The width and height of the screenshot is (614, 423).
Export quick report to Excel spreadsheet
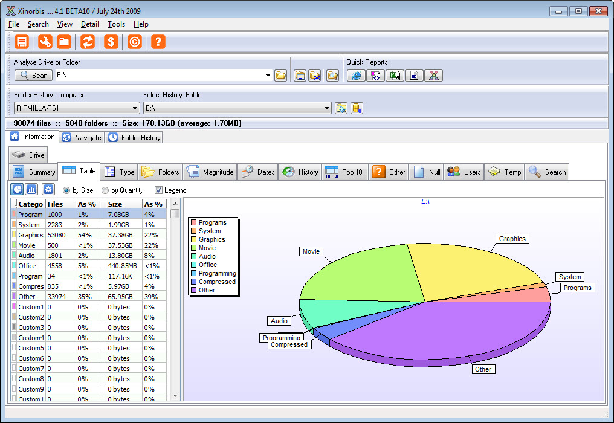tap(395, 76)
